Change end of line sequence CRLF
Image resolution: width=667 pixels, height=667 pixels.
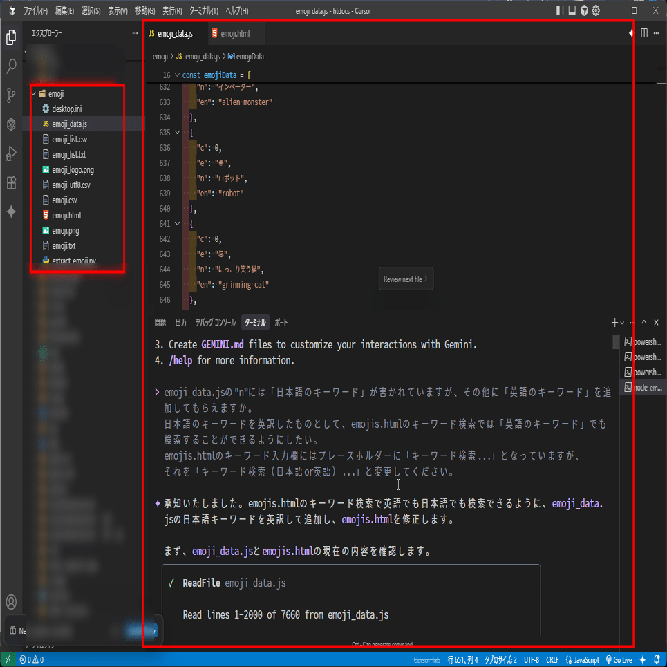552,660
